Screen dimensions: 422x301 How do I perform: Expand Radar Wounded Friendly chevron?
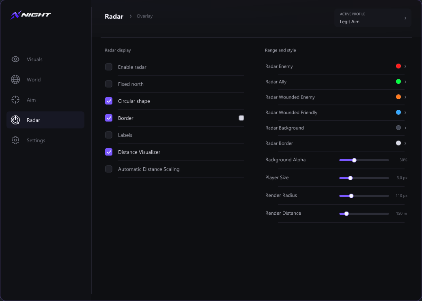coord(405,112)
